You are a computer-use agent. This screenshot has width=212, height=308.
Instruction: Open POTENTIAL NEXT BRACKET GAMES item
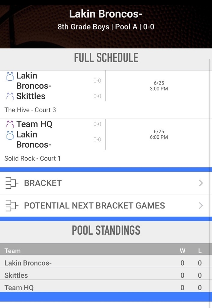click(x=94, y=205)
